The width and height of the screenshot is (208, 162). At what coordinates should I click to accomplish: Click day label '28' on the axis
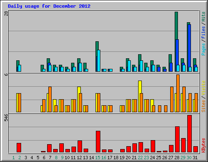pyautogui.click(x=177, y=158)
